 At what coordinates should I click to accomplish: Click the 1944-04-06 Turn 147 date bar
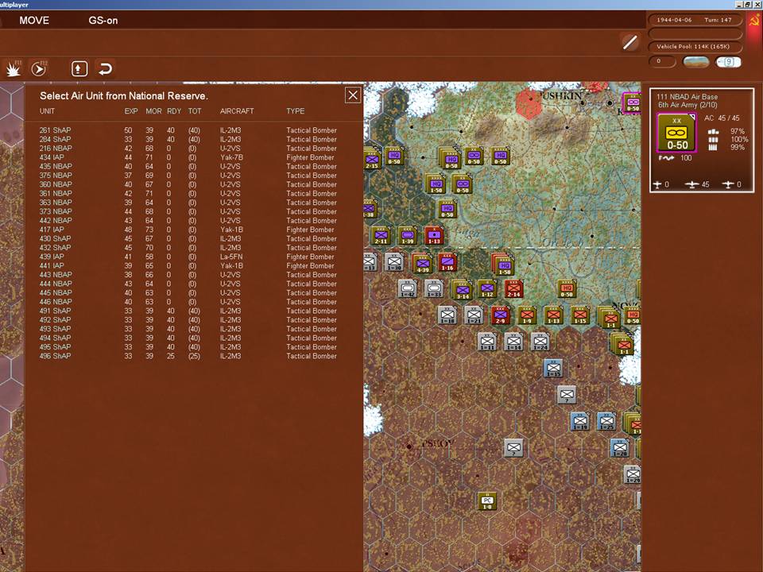tap(695, 20)
